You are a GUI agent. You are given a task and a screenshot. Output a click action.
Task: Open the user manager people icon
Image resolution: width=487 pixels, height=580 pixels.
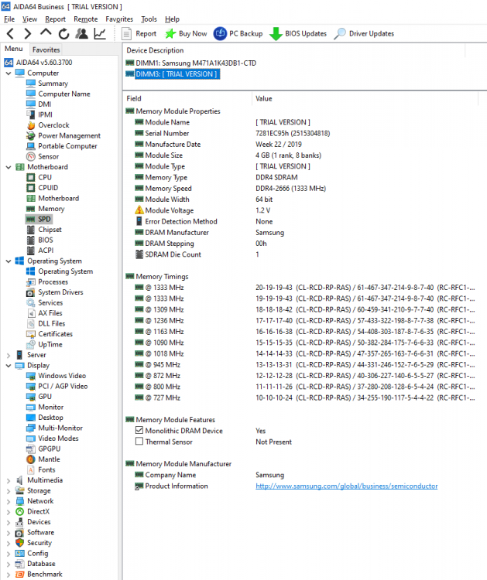82,34
